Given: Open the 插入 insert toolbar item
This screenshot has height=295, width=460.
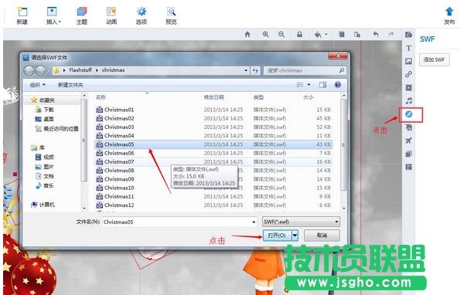Looking at the screenshot, I should pos(53,15).
